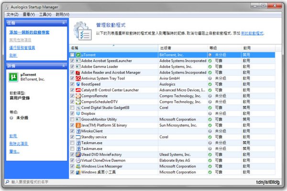Click the ComproSchedulerDTV row icon
287x191 pixels.
pyautogui.click(x=78, y=102)
